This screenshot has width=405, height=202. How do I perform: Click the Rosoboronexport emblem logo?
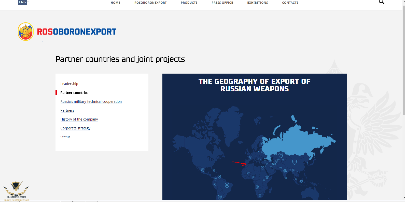(25, 31)
